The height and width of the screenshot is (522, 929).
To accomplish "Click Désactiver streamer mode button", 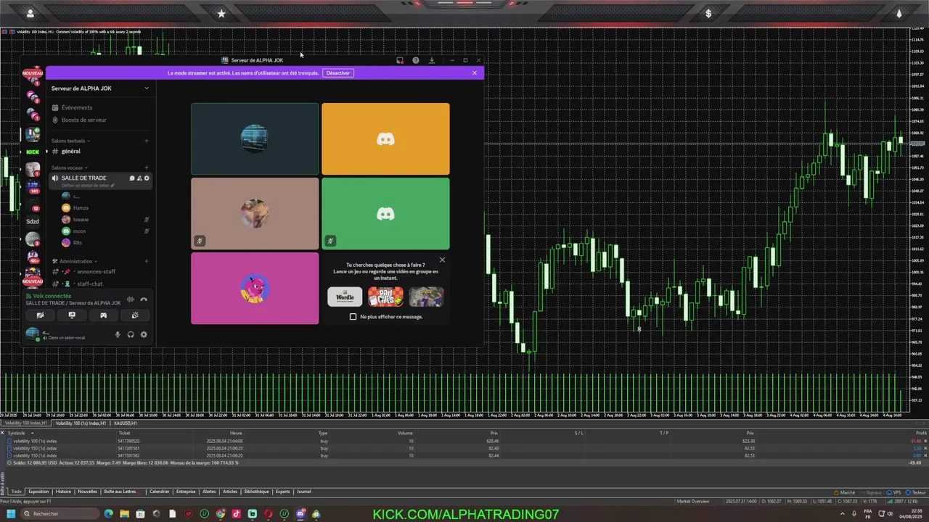I will tap(338, 73).
